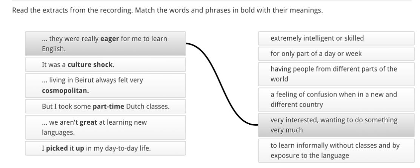The width and height of the screenshot is (420, 168).
Task: Click the bold word 'picked'
Action: click(57, 148)
